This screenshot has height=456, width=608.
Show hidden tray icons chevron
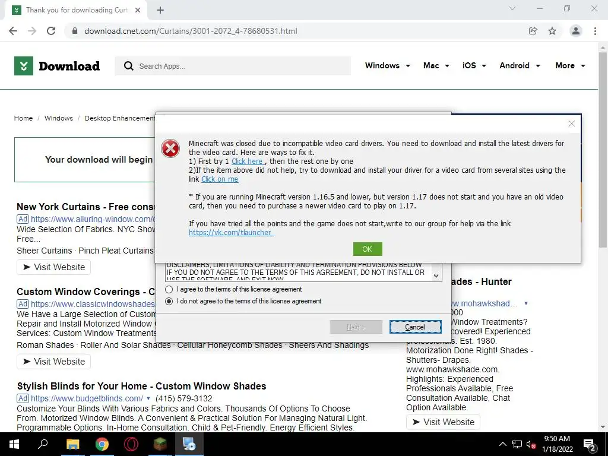pos(502,444)
